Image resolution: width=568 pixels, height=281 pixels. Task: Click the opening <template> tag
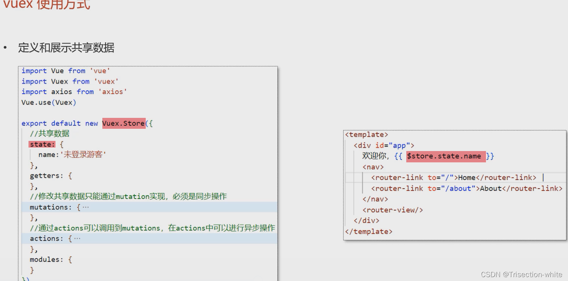coord(366,135)
